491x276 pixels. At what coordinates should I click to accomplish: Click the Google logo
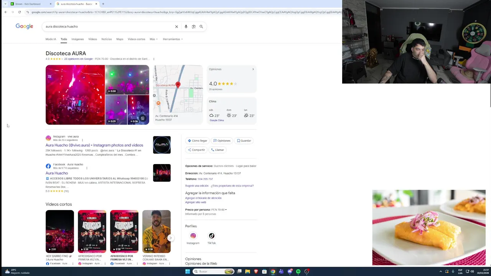(24, 26)
